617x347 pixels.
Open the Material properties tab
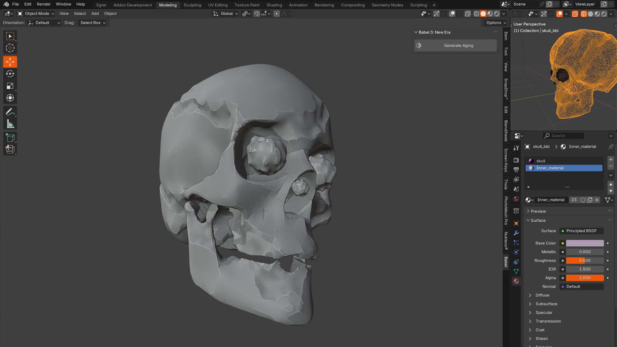tap(516, 281)
